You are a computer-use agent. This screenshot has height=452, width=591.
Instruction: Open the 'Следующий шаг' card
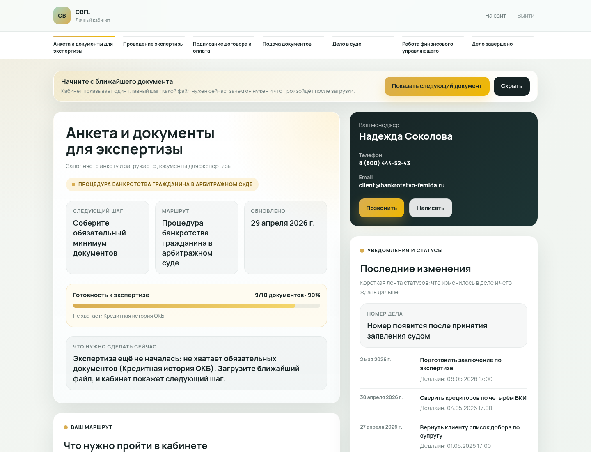coord(108,238)
